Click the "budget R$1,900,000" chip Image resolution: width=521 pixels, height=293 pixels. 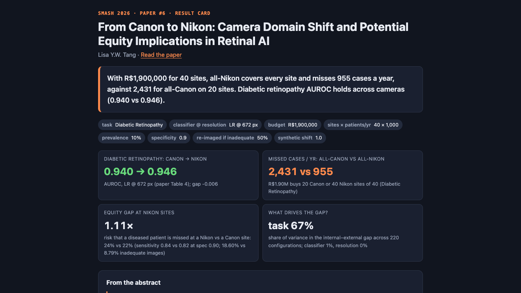[293, 125]
